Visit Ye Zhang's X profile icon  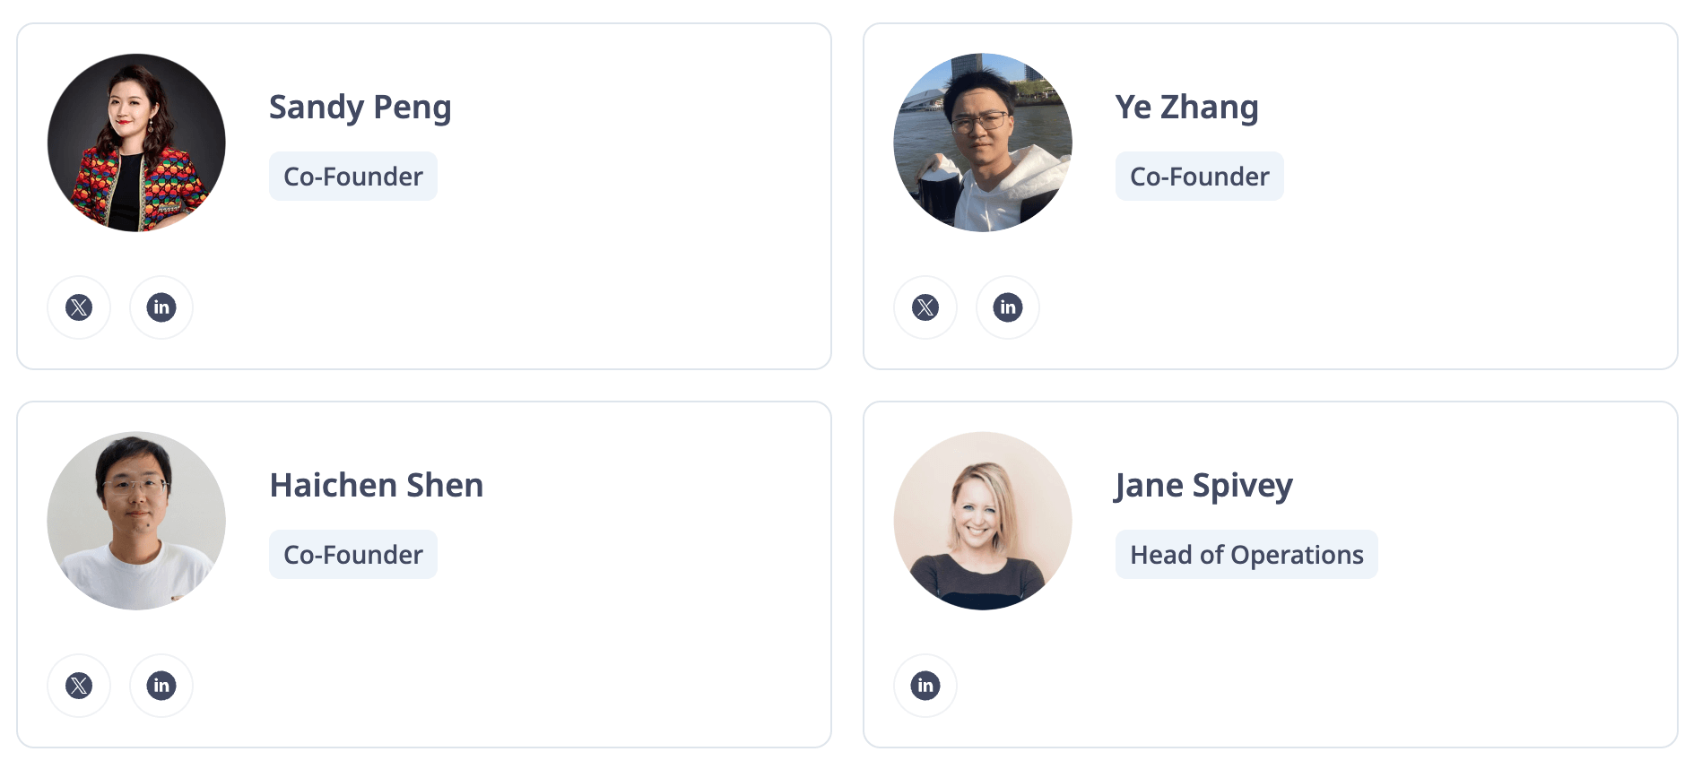pyautogui.click(x=925, y=307)
